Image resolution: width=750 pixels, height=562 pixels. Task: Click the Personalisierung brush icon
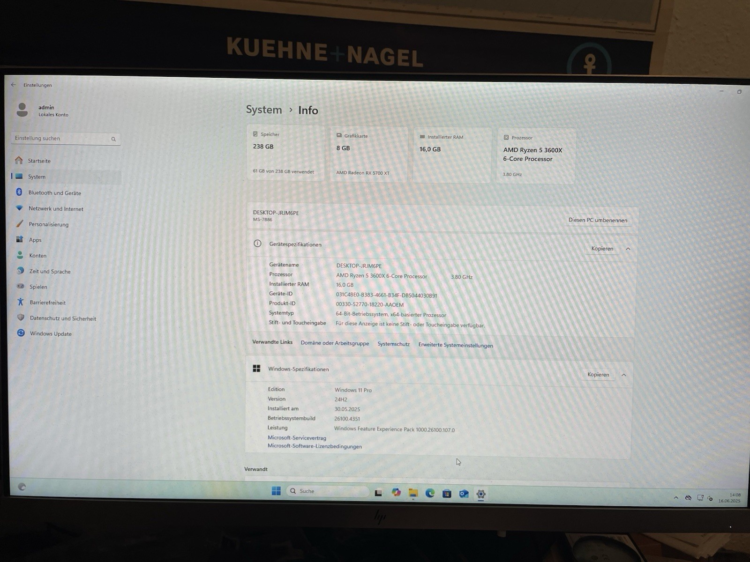click(x=19, y=224)
